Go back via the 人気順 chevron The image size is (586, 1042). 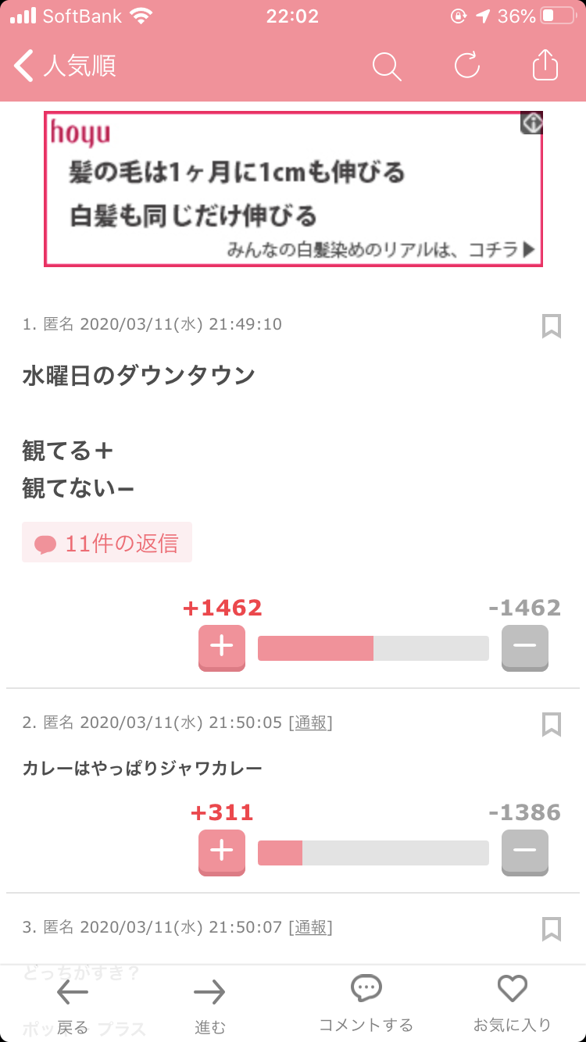[x=66, y=66]
